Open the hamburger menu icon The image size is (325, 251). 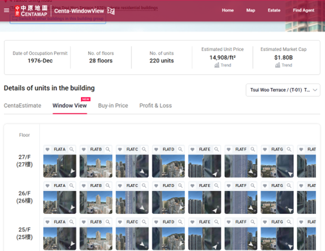tap(6, 11)
